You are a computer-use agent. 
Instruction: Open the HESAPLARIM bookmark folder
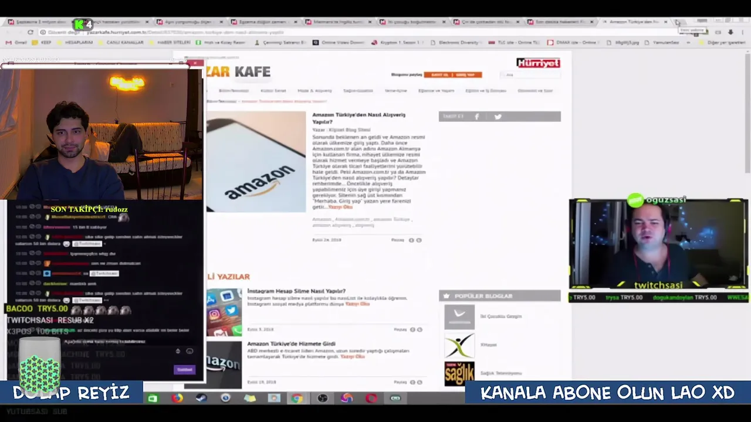click(75, 42)
